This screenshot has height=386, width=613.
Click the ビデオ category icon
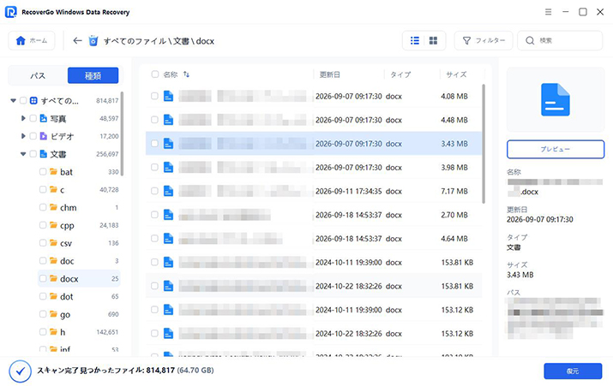pyautogui.click(x=44, y=136)
